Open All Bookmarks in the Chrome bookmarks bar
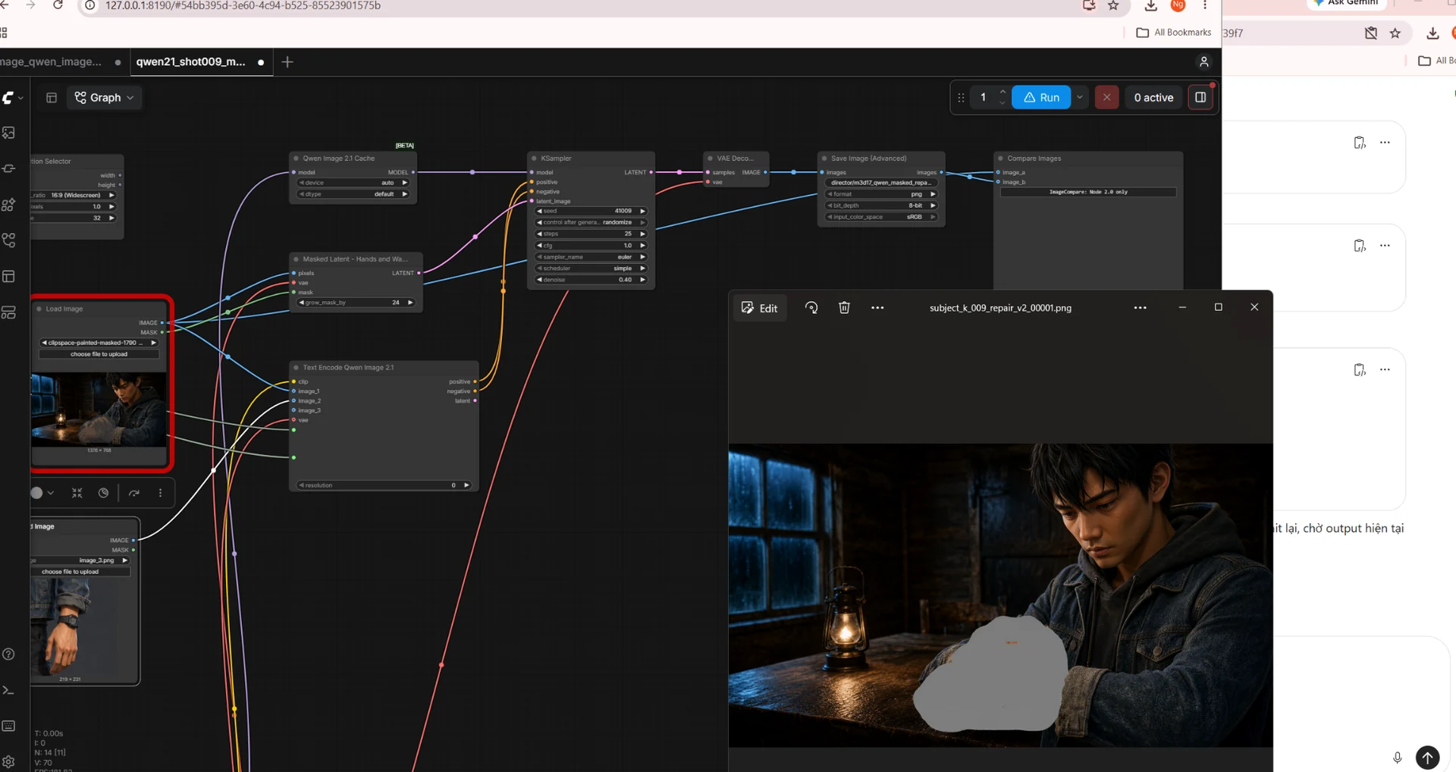1456x772 pixels. click(1174, 33)
